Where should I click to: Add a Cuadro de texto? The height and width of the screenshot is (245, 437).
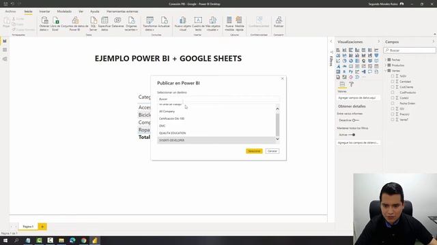click(x=198, y=23)
